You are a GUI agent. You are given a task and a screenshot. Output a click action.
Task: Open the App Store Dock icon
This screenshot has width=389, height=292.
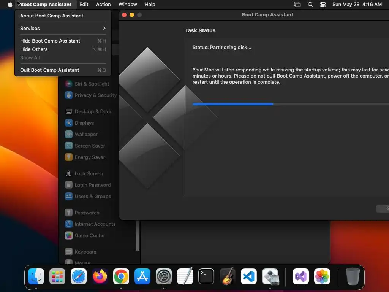click(x=142, y=276)
